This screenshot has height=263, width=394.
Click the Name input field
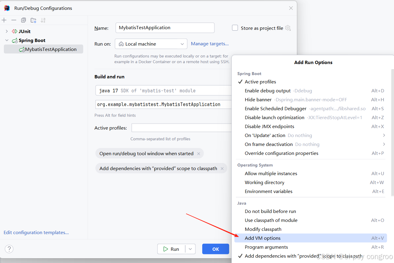(165, 28)
